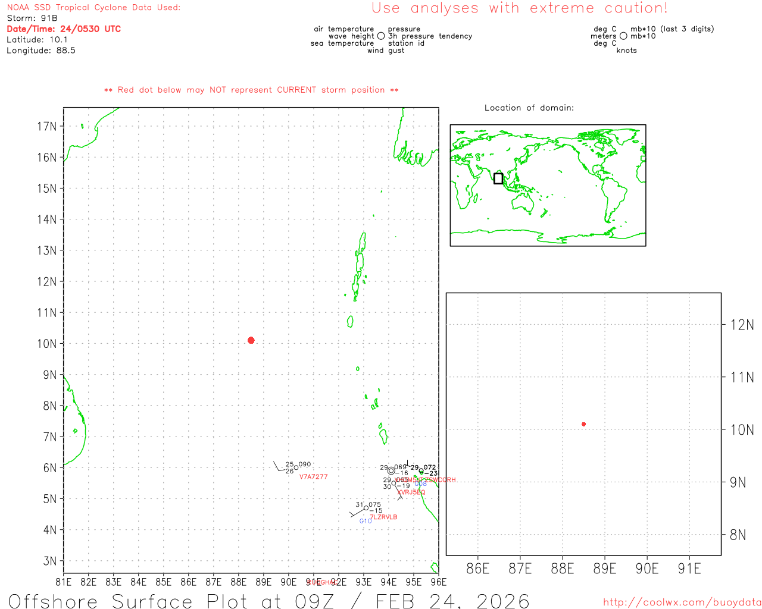Image resolution: width=762 pixels, height=609 pixels.
Task: Click '8N' label on inset map
Action: (738, 535)
